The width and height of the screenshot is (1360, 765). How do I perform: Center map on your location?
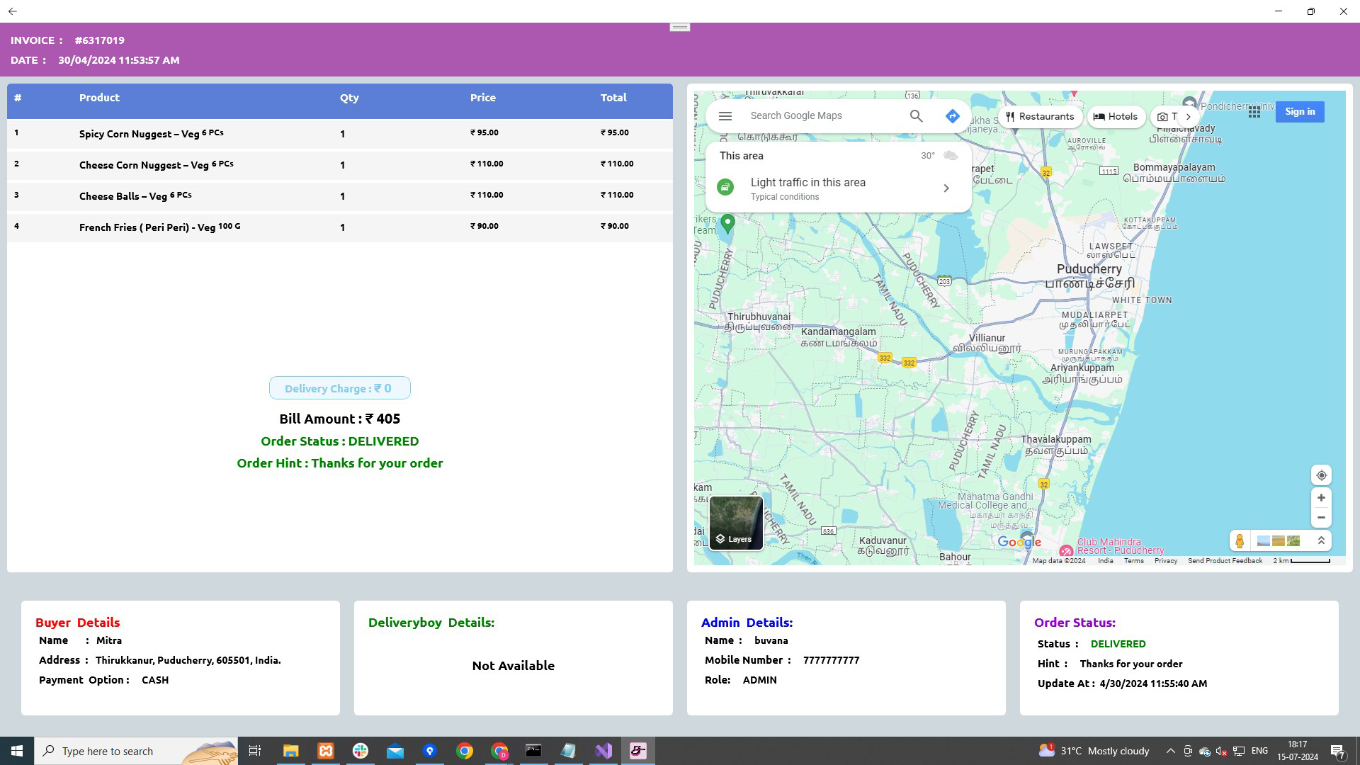tap(1321, 475)
